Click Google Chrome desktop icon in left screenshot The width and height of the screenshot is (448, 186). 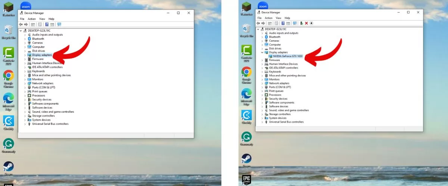tap(8, 78)
